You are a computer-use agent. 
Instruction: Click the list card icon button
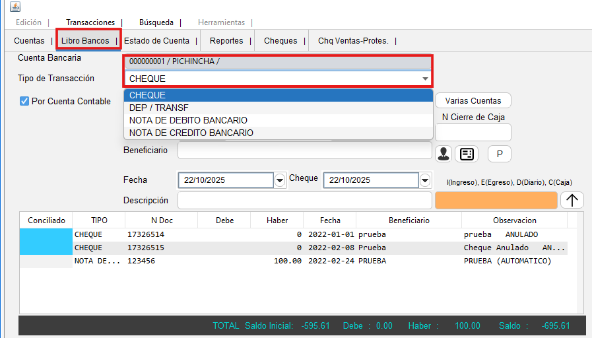pyautogui.click(x=467, y=154)
